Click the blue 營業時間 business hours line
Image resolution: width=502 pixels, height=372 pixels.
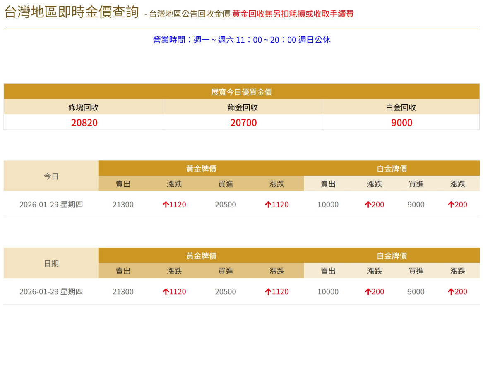coord(242,40)
